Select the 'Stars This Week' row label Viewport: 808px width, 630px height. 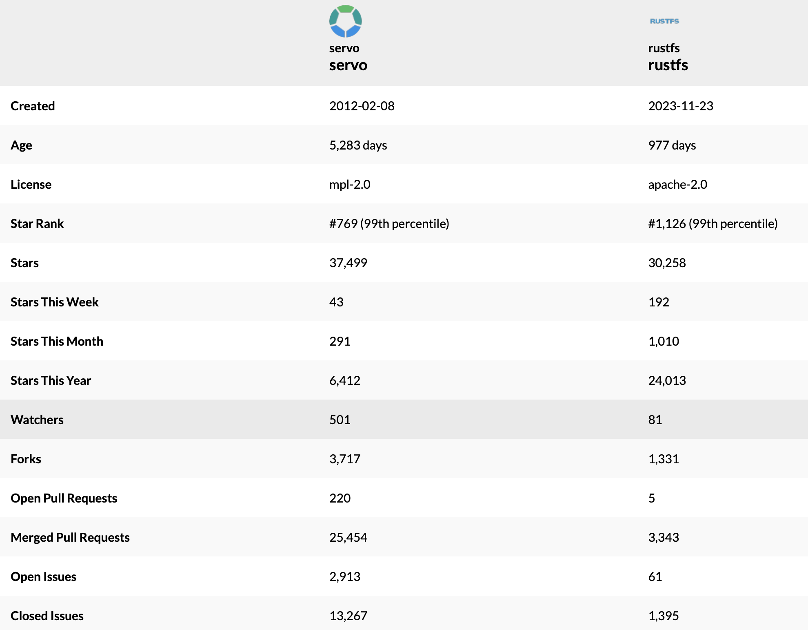tap(55, 302)
